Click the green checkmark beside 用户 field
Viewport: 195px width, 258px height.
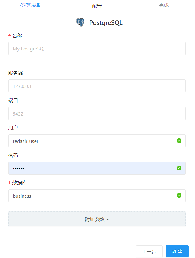179,140
